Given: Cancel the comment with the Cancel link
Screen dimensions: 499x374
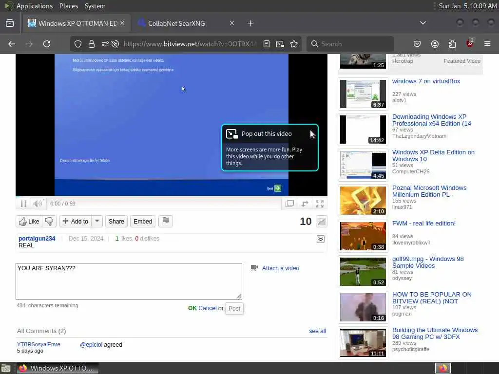Looking at the screenshot, I should [x=208, y=308].
